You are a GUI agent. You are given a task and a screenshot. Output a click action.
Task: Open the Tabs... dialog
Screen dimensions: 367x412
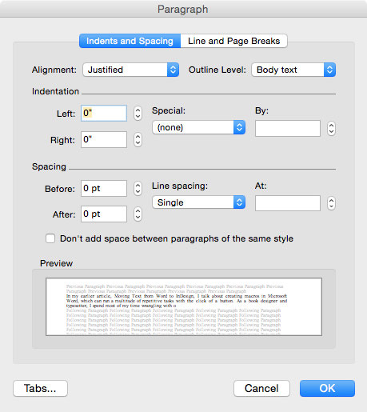pos(40,388)
